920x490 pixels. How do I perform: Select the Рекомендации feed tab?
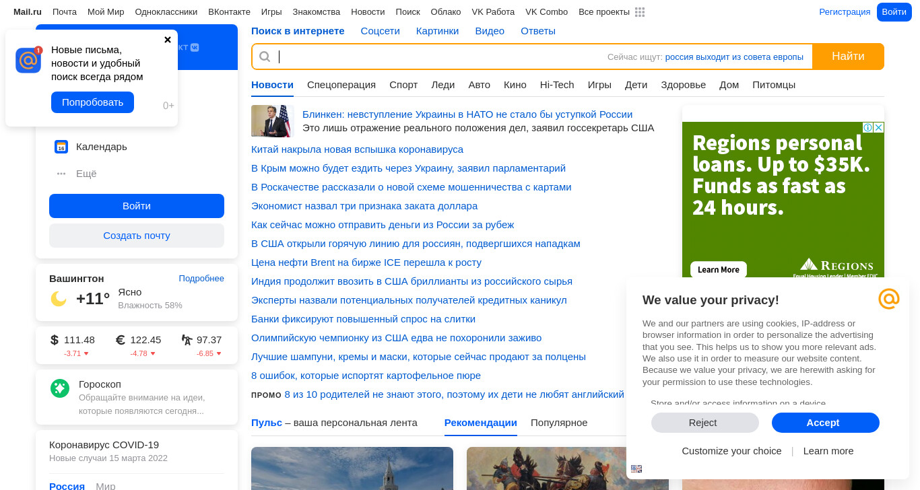481,423
